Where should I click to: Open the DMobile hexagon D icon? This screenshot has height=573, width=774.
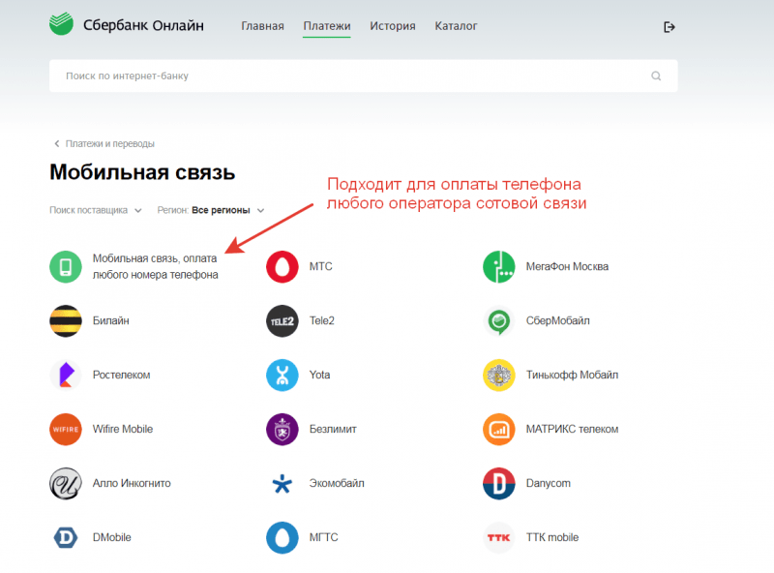[66, 537]
